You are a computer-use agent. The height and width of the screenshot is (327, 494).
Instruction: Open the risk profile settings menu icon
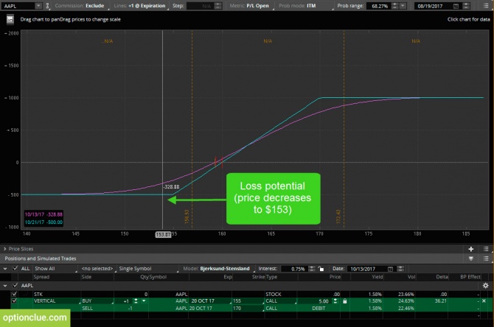(486, 6)
